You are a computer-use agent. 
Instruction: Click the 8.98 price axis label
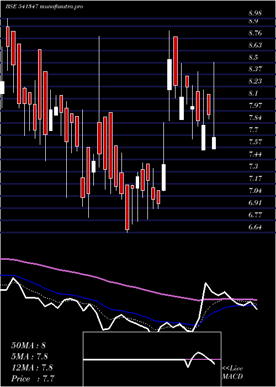coord(255,13)
